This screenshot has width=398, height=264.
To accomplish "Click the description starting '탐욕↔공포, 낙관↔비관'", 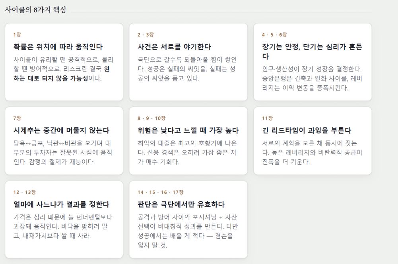I will pos(63,152).
